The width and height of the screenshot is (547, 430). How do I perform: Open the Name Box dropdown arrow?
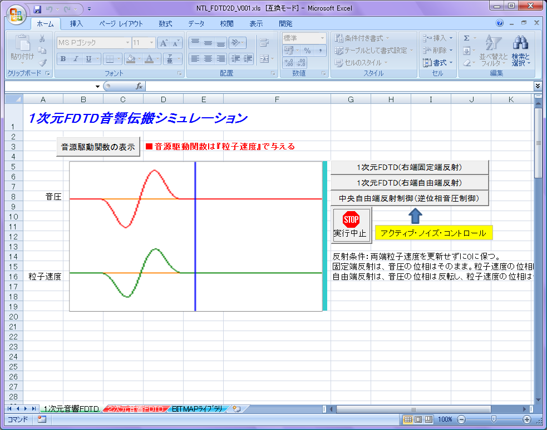point(97,86)
